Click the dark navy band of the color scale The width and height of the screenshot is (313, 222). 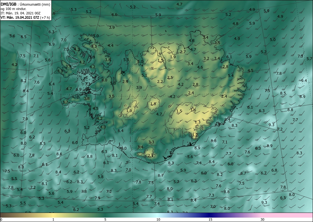[208, 215]
